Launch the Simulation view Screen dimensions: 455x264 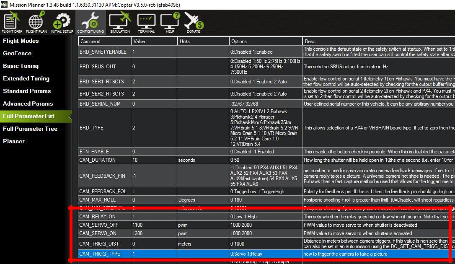click(x=120, y=22)
